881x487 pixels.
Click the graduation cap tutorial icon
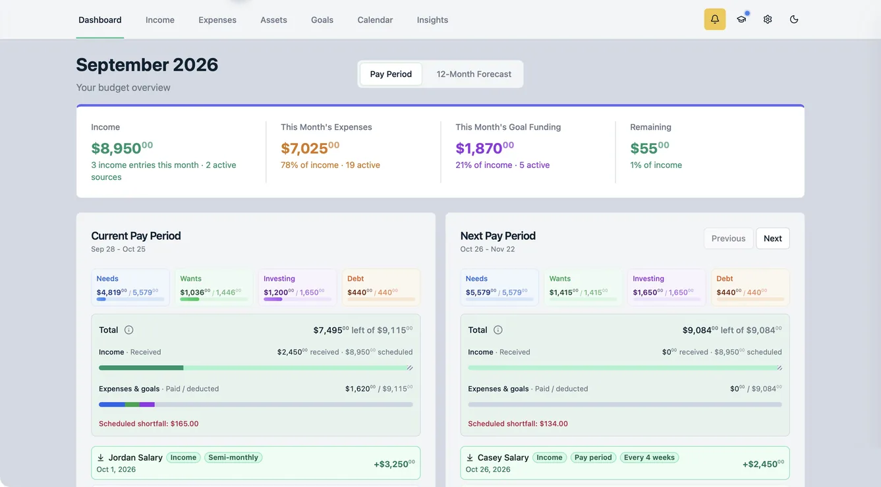pyautogui.click(x=741, y=19)
